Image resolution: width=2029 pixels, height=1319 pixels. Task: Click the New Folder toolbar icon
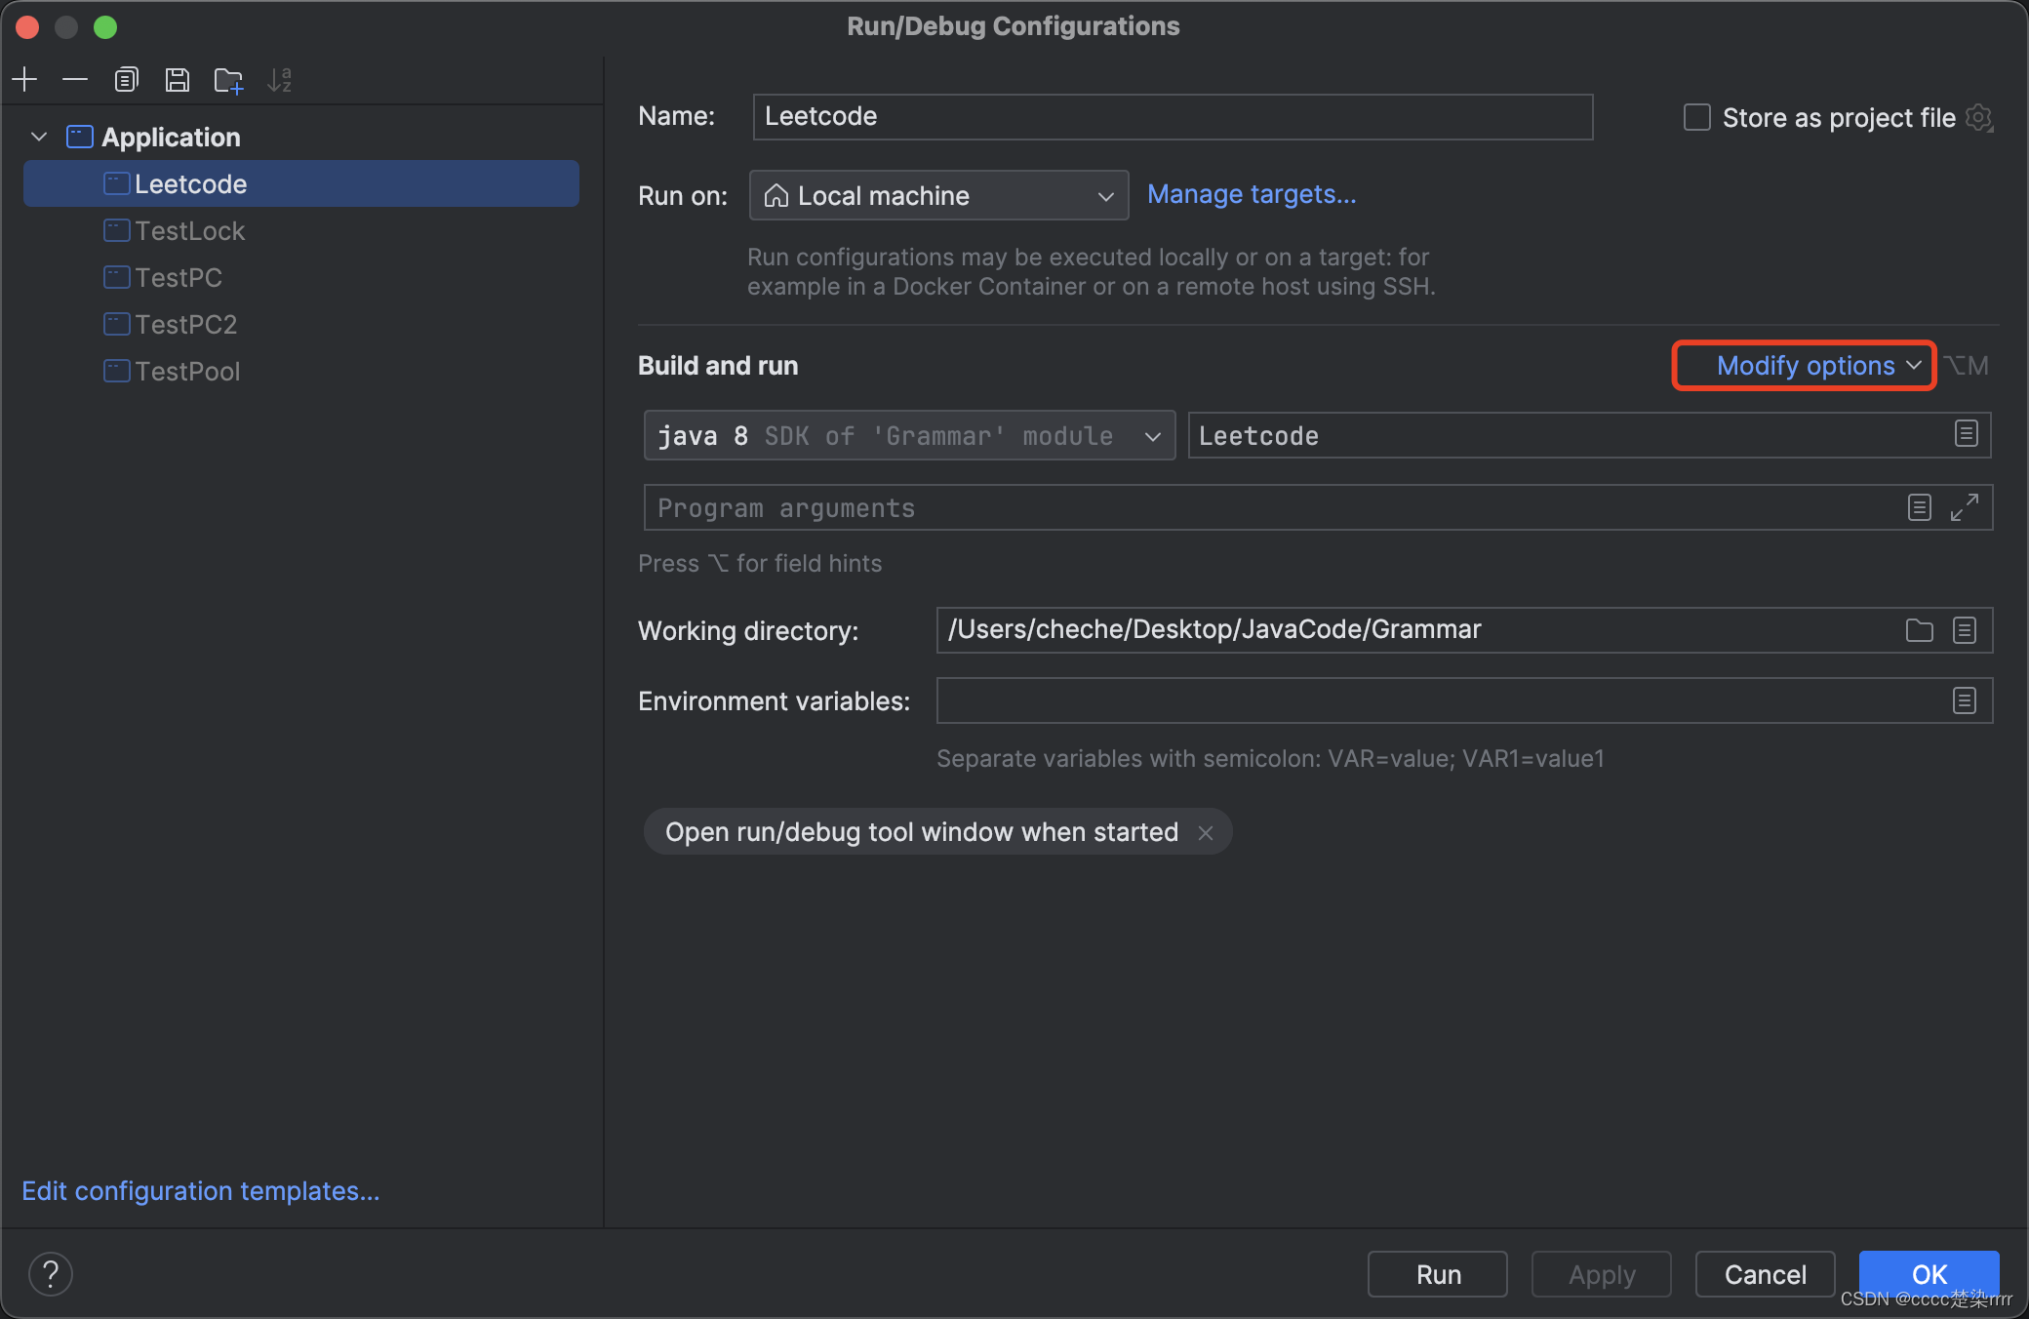(x=228, y=80)
